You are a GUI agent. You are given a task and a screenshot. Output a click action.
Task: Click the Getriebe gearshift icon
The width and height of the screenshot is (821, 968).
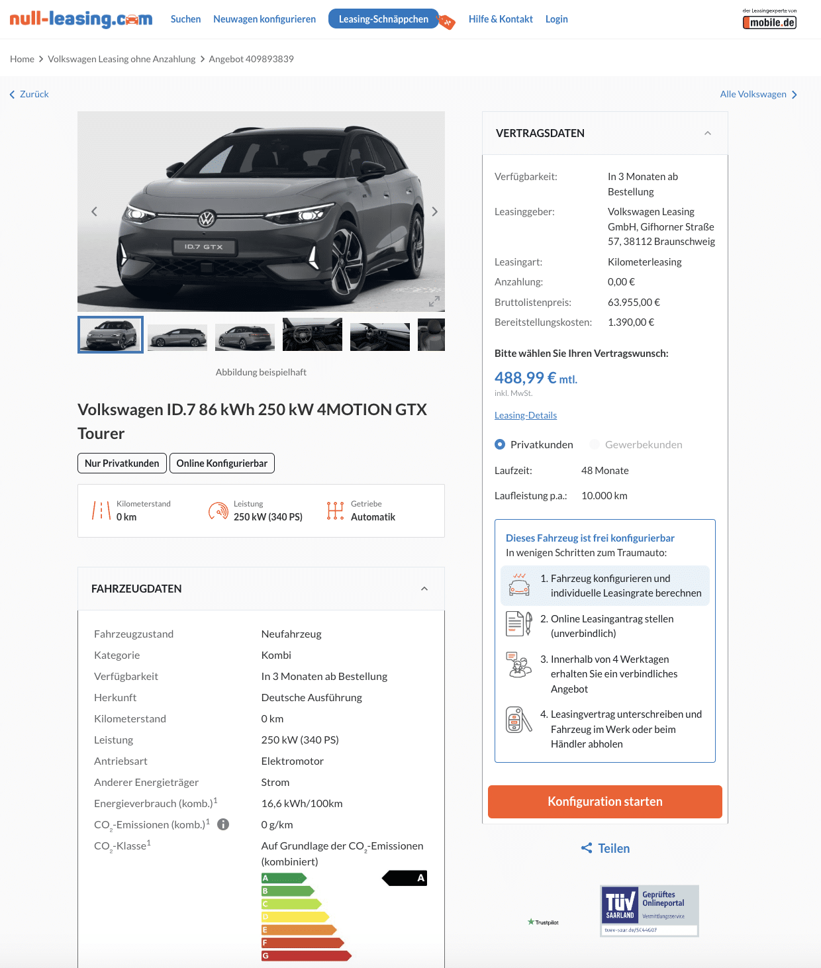click(x=335, y=510)
